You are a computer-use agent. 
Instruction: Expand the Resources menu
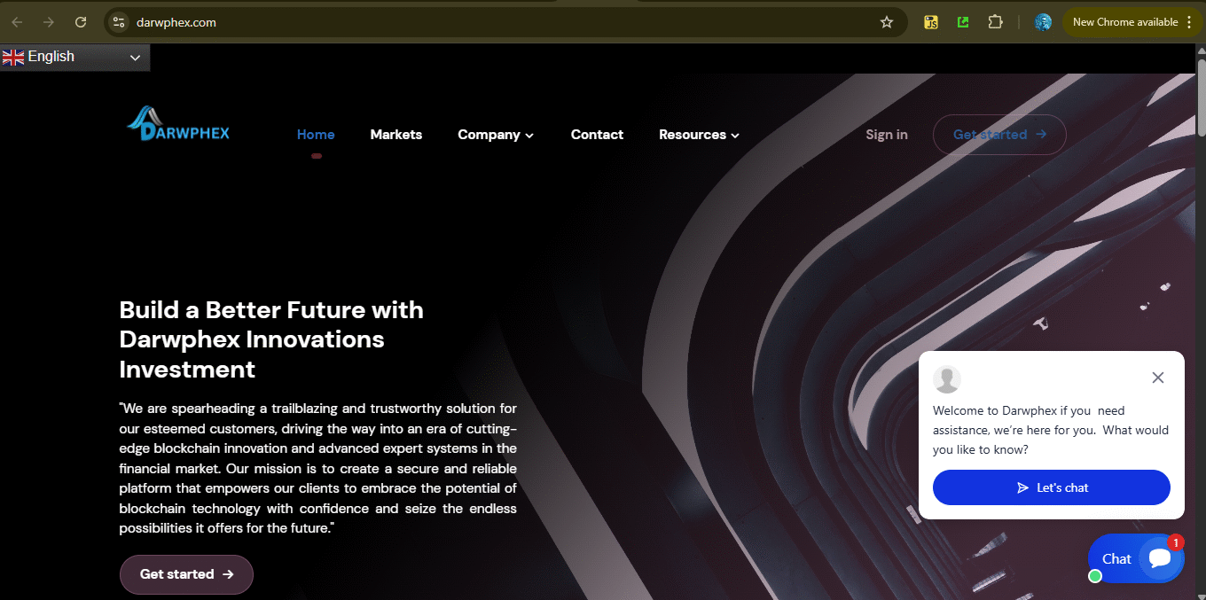click(x=698, y=135)
